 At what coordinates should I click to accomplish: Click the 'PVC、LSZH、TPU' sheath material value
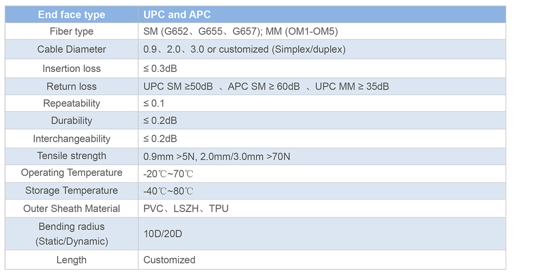point(186,208)
